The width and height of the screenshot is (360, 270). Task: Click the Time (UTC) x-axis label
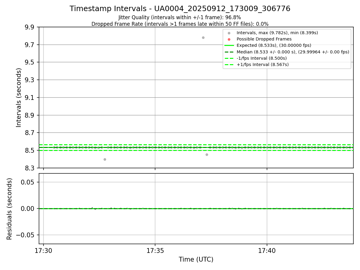click(x=196, y=259)
